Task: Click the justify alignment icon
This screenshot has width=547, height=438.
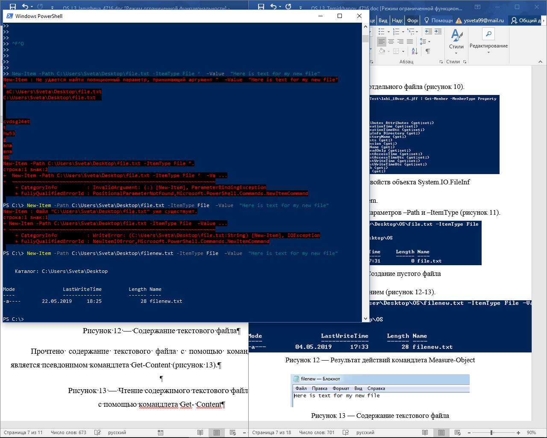Action: [x=410, y=41]
